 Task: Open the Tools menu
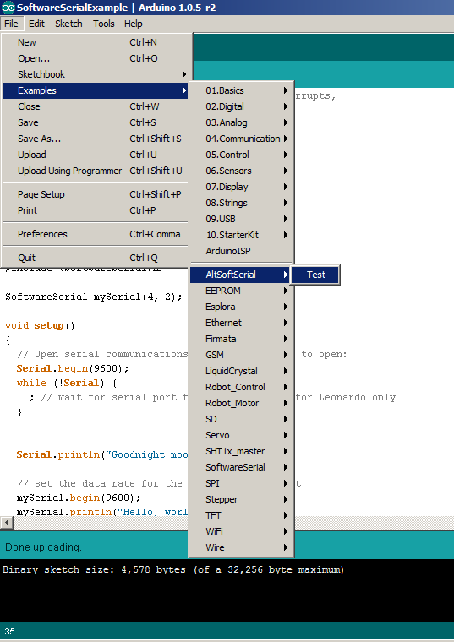(104, 24)
